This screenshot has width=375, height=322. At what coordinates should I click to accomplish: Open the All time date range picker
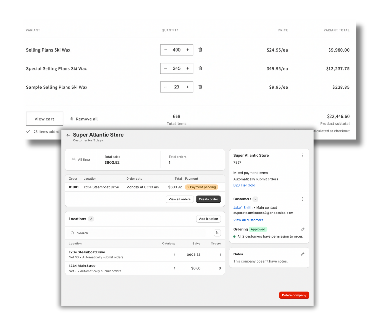pyautogui.click(x=81, y=160)
